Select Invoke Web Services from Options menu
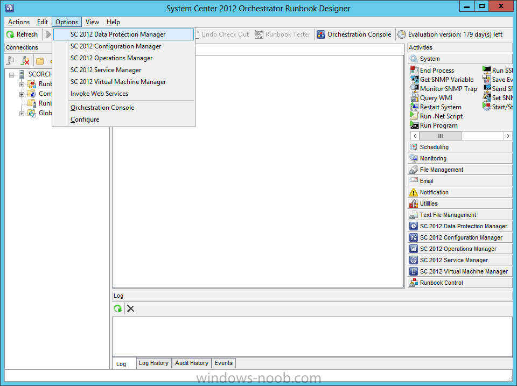Screen dimensions: 517x386 click(x=99, y=94)
